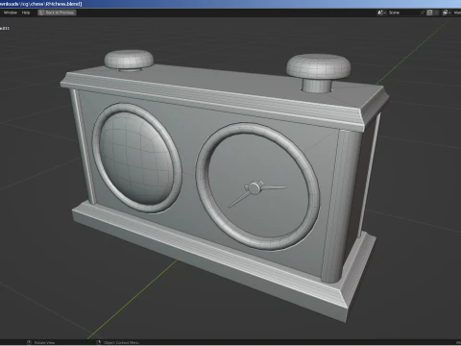461x346 pixels.
Task: Click the Scene name field
Action: click(x=402, y=12)
